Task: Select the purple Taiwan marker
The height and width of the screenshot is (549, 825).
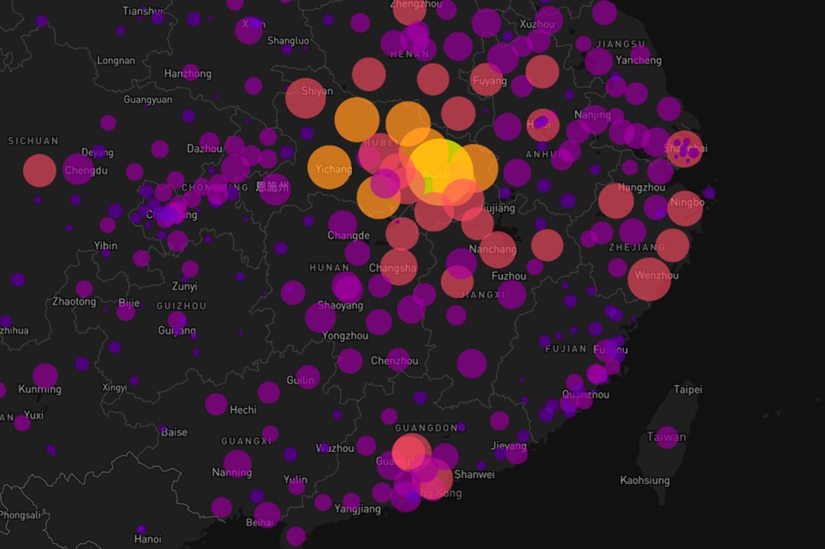Action: (667, 438)
